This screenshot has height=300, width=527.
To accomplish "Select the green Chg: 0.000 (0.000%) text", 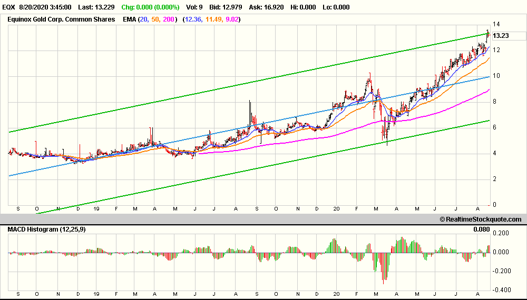I will click(x=150, y=7).
